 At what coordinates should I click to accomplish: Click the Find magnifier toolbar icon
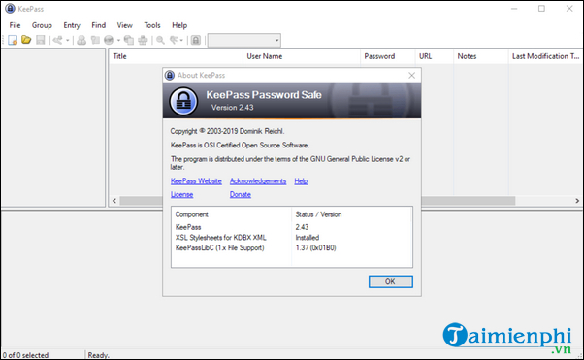coord(160,40)
